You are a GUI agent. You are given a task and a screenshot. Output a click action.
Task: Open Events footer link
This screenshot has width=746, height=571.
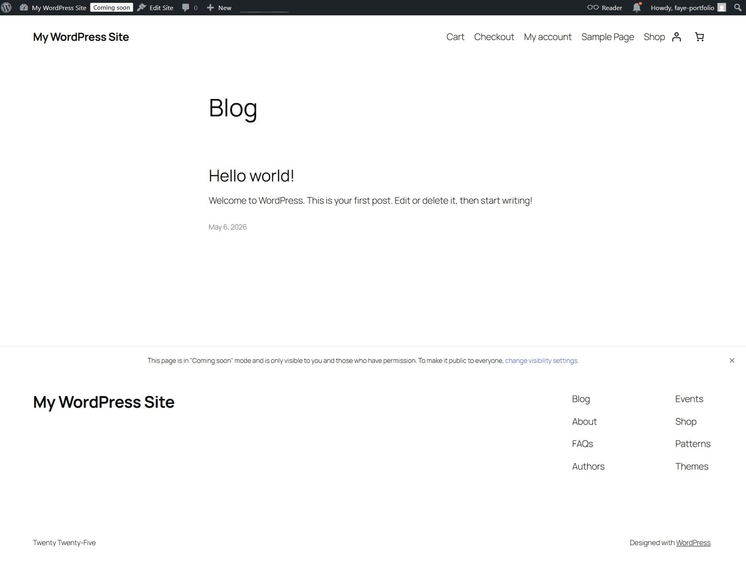[689, 399]
